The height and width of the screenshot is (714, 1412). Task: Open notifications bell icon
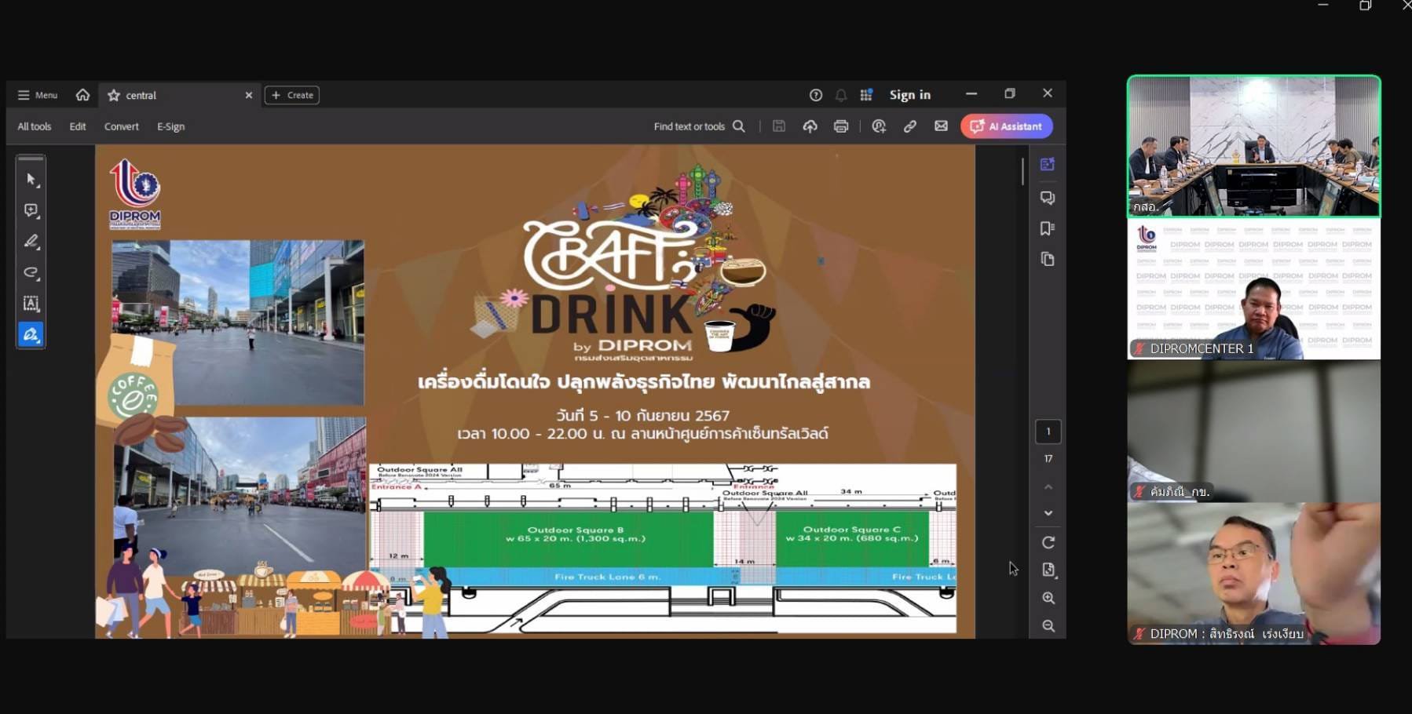pyautogui.click(x=841, y=95)
